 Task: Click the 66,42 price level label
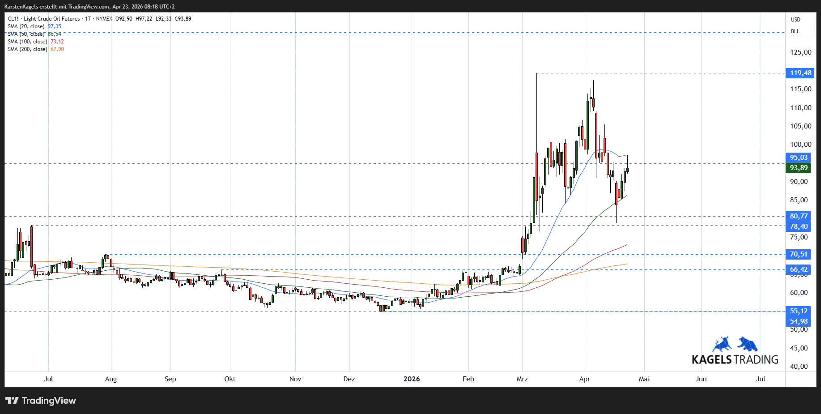tap(799, 269)
